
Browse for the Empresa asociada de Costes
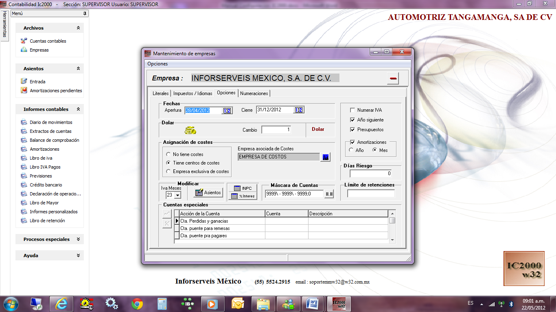325,157
